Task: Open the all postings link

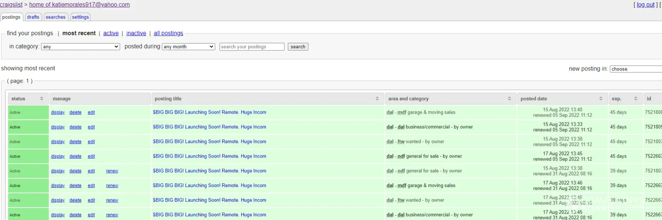Action: pos(168,33)
